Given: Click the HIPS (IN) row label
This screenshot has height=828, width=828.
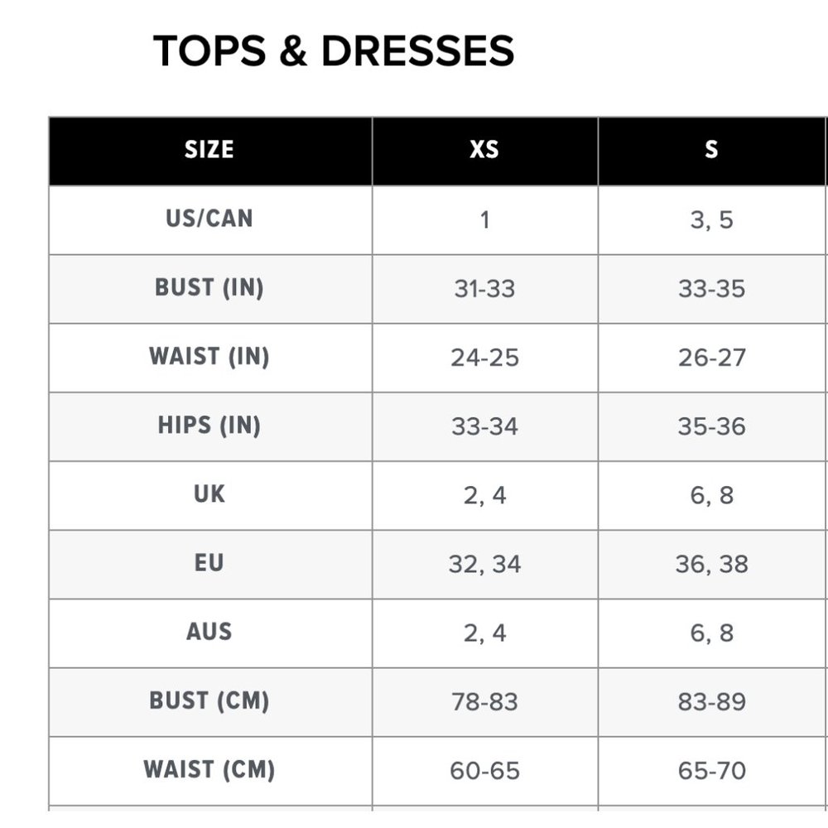Looking at the screenshot, I should [x=209, y=425].
